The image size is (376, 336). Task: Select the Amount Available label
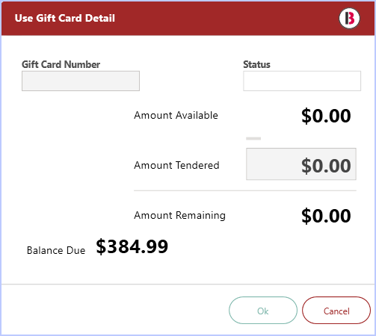176,116
